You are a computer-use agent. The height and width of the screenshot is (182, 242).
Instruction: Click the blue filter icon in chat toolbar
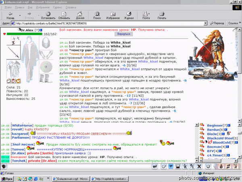[x=171, y=166]
